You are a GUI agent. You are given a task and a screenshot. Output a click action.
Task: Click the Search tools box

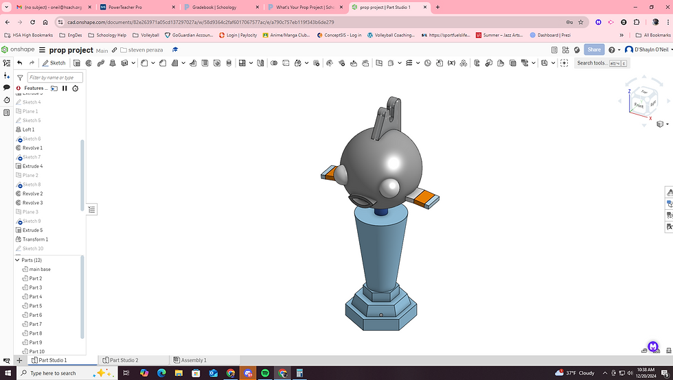pos(602,63)
